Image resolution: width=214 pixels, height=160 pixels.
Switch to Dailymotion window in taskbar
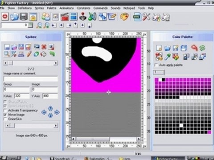[99, 158]
